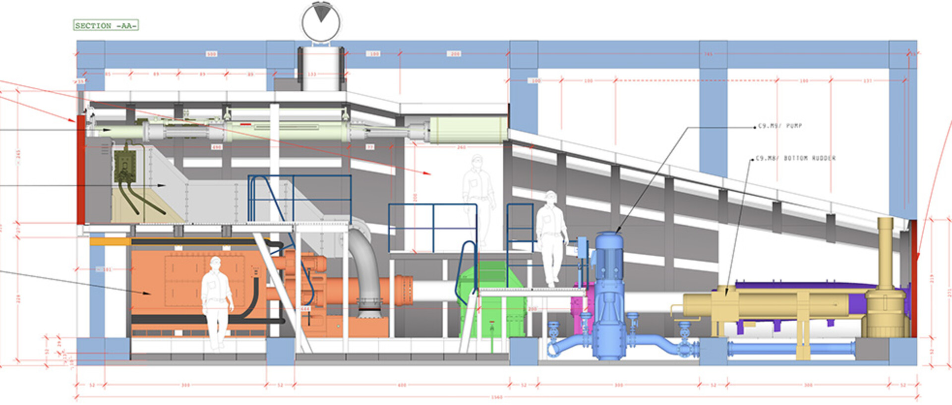Select the C9.M8/ BOTTOM RUDDER callout label
The image size is (952, 405).
click(796, 158)
